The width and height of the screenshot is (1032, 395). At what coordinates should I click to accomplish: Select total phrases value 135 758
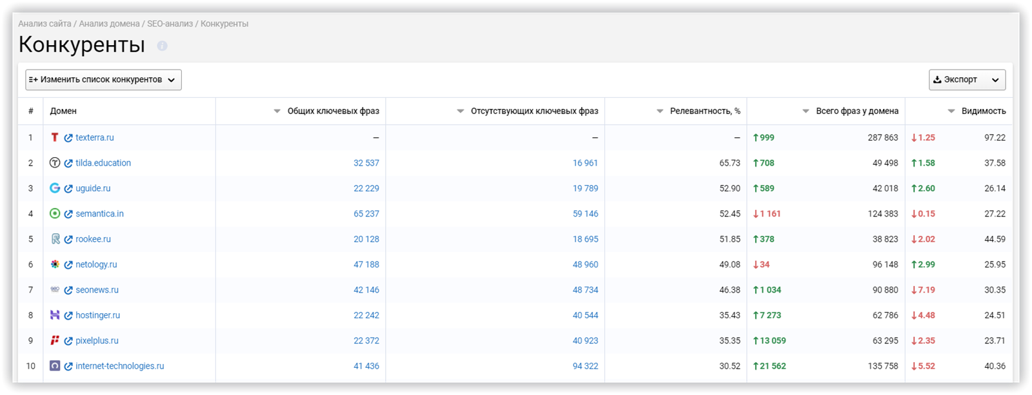click(x=883, y=366)
